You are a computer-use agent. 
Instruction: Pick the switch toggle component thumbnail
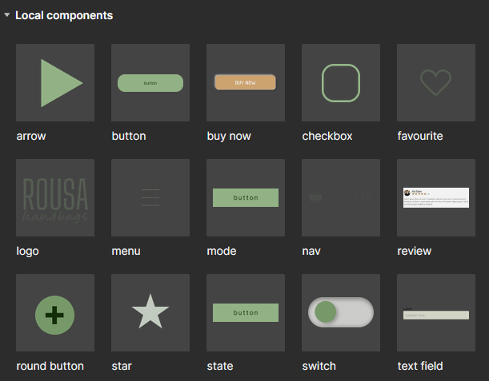click(341, 312)
